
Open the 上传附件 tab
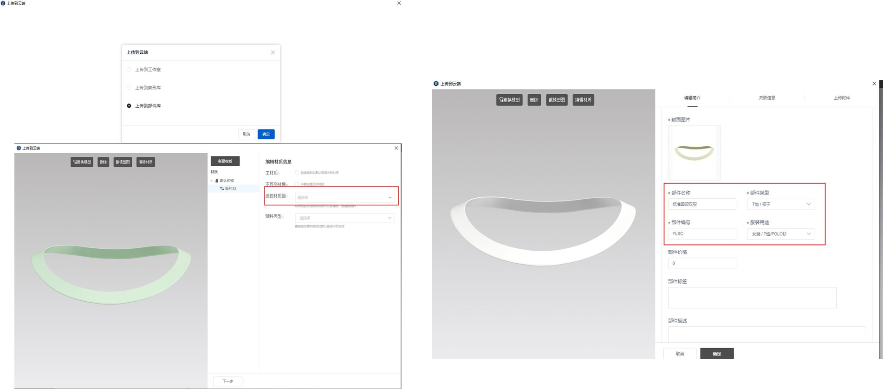click(x=841, y=98)
